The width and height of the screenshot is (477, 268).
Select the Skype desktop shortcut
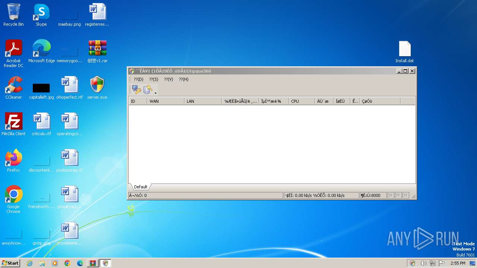pyautogui.click(x=41, y=15)
